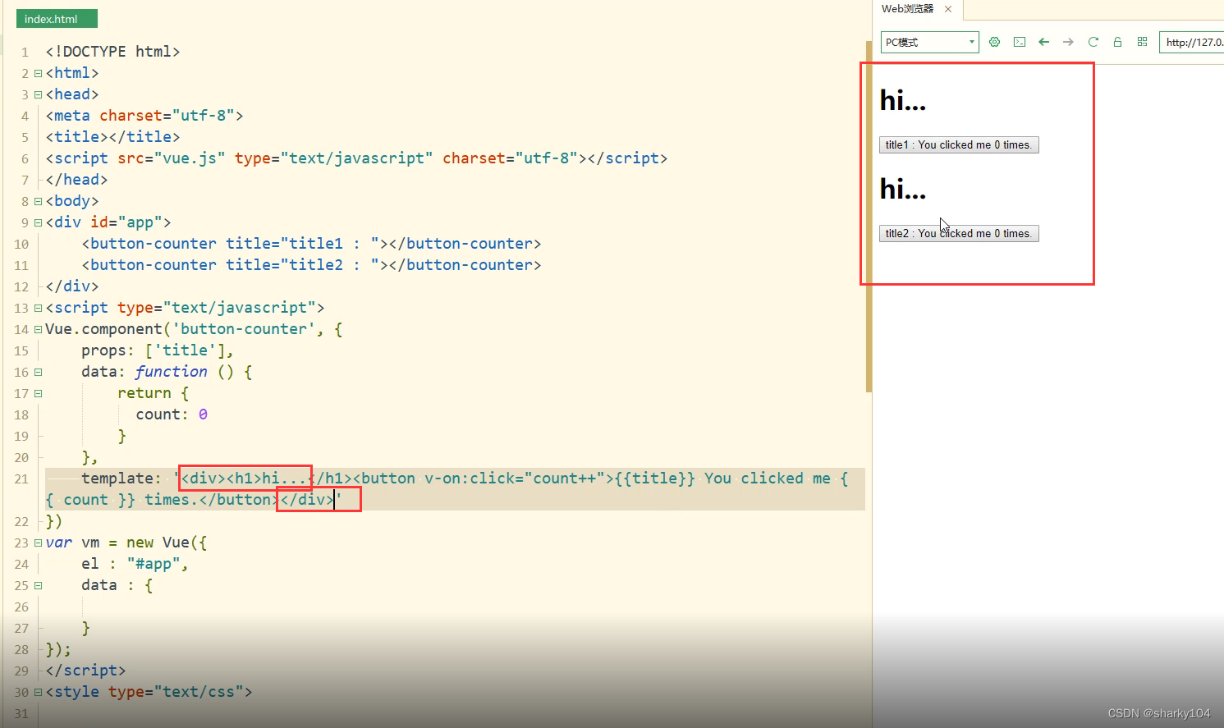Collapse the head tag fold on line 3
Image resolution: width=1224 pixels, height=728 pixels.
point(38,94)
